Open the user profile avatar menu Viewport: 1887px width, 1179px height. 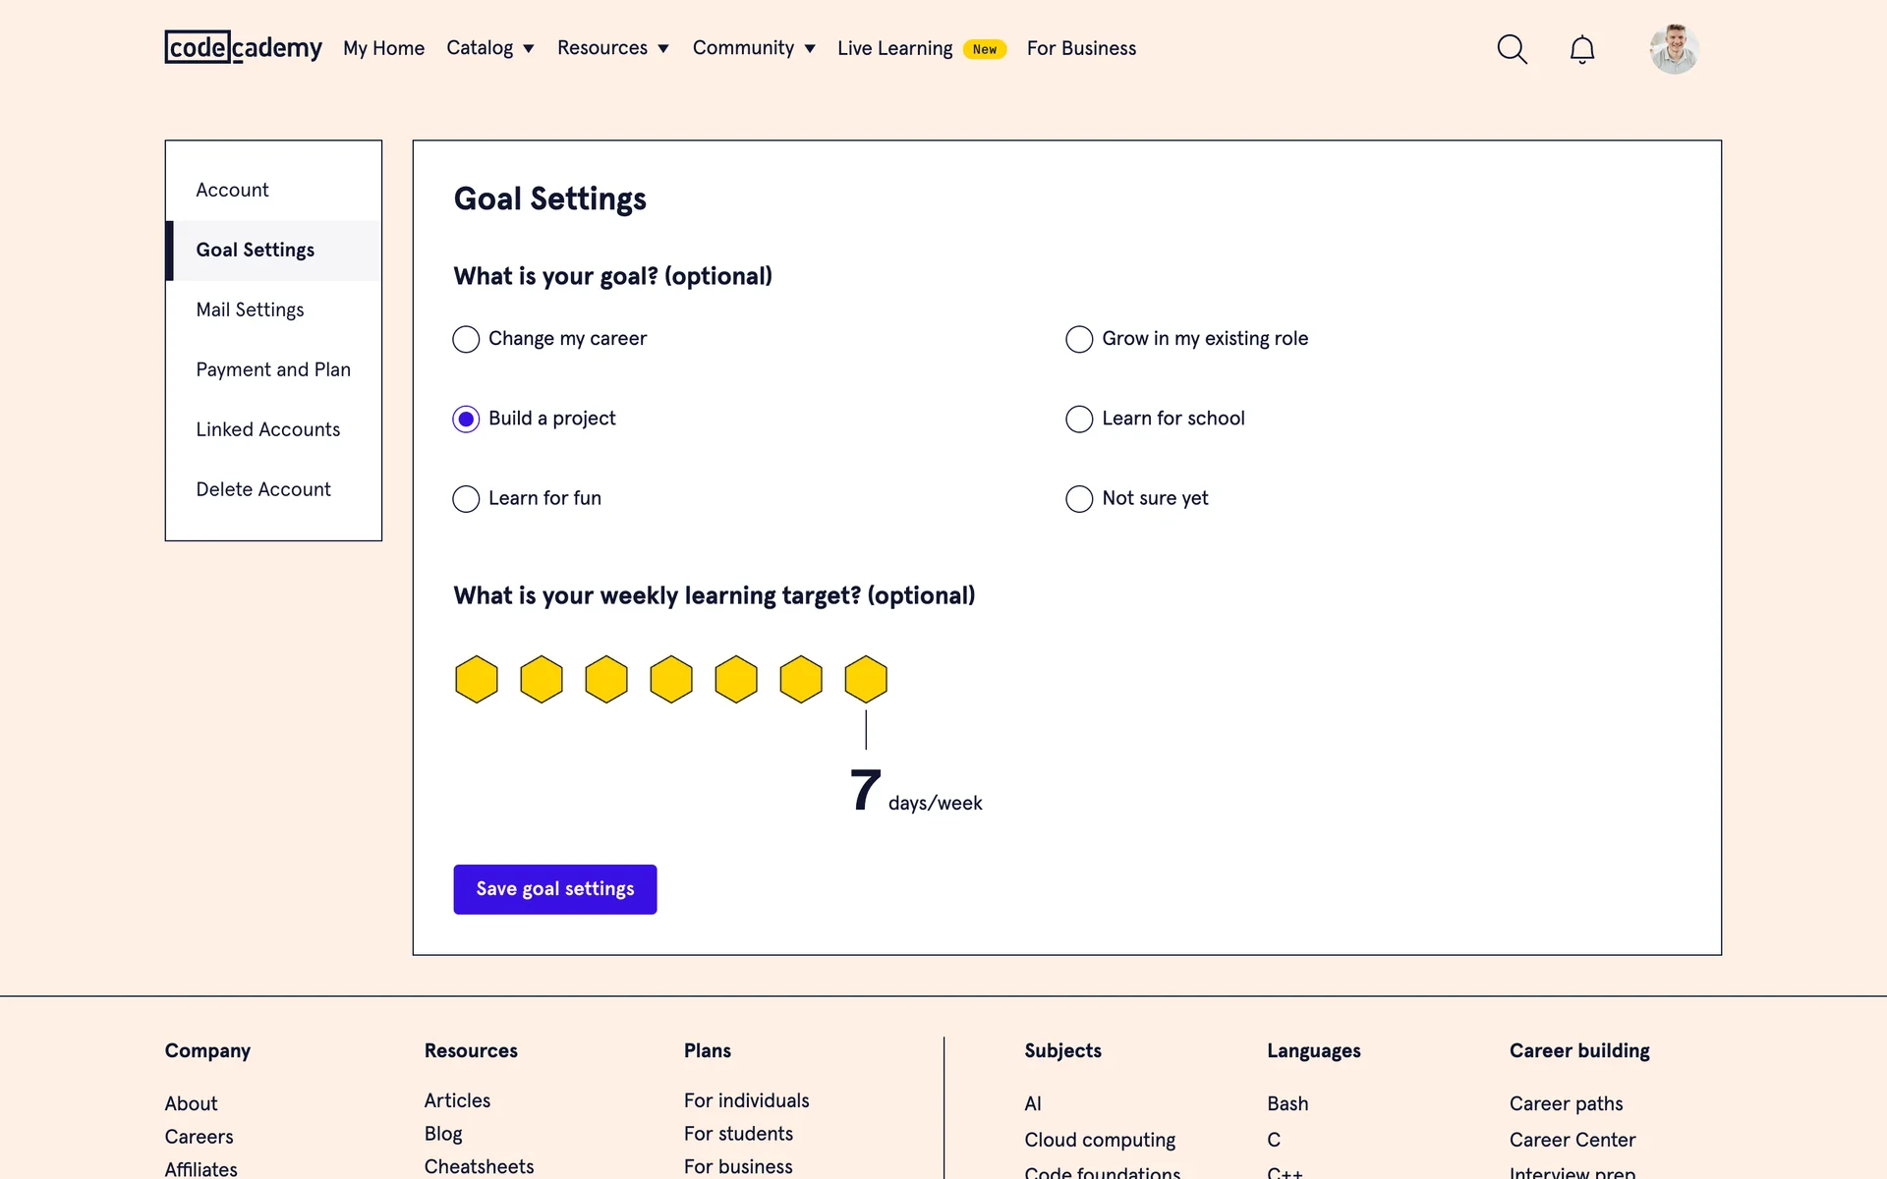coord(1674,49)
